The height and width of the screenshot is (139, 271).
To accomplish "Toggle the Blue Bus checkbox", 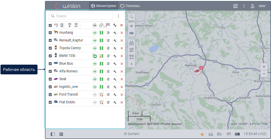I will click(x=50, y=64).
